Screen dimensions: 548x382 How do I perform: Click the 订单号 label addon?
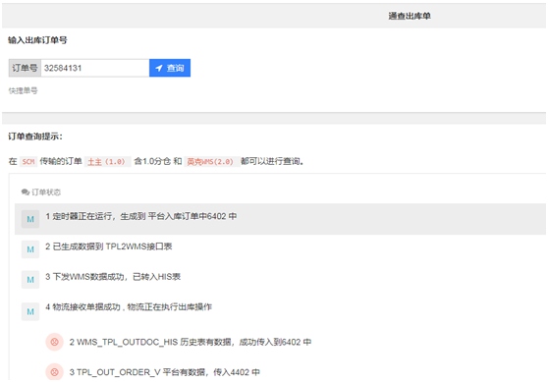point(25,68)
